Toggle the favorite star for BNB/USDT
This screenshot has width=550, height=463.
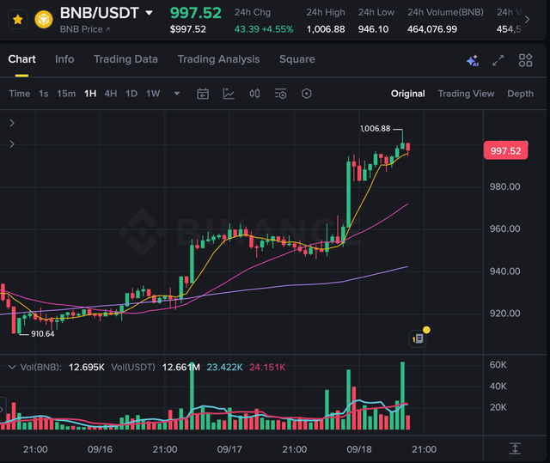click(x=17, y=20)
